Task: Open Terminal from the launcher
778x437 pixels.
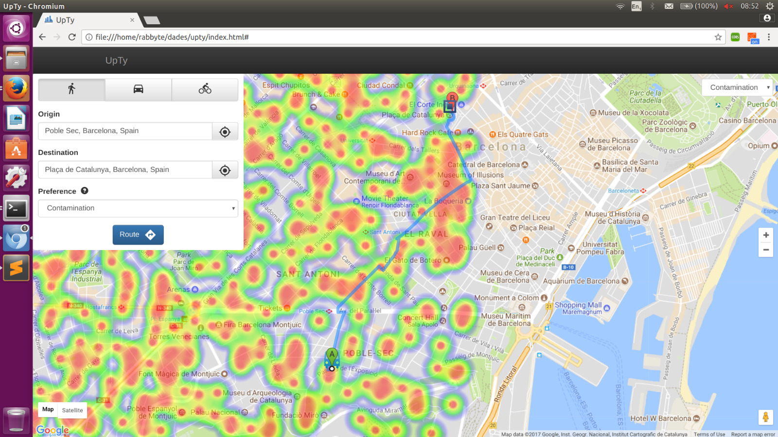Action: coord(16,209)
